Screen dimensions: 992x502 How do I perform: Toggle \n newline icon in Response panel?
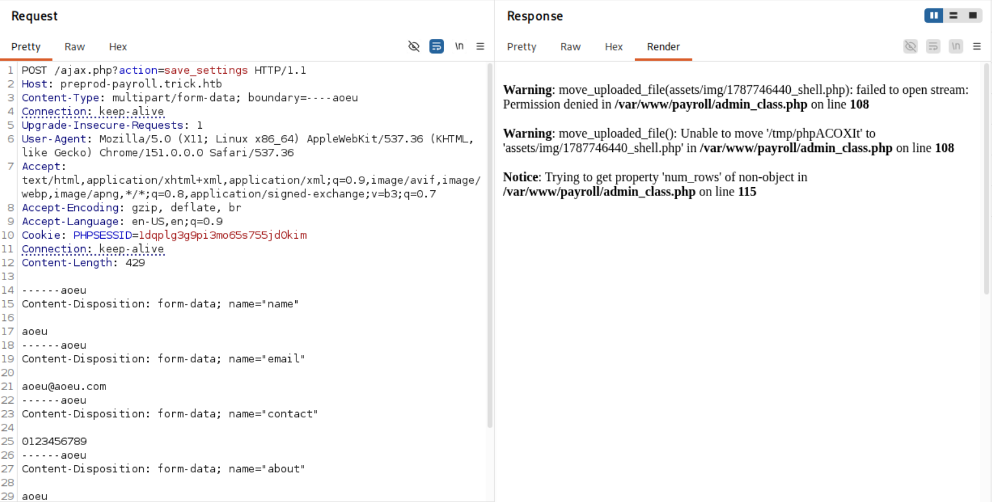point(956,47)
